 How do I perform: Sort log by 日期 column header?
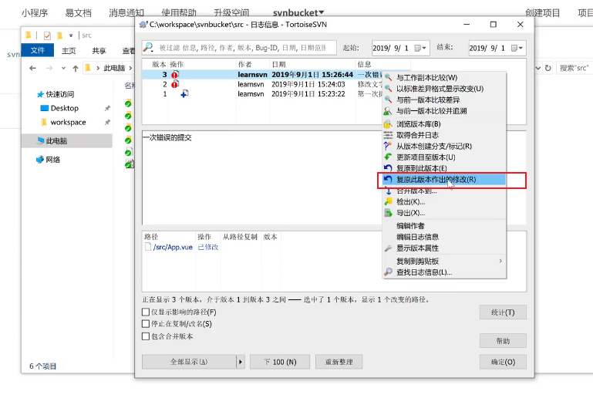pos(312,64)
